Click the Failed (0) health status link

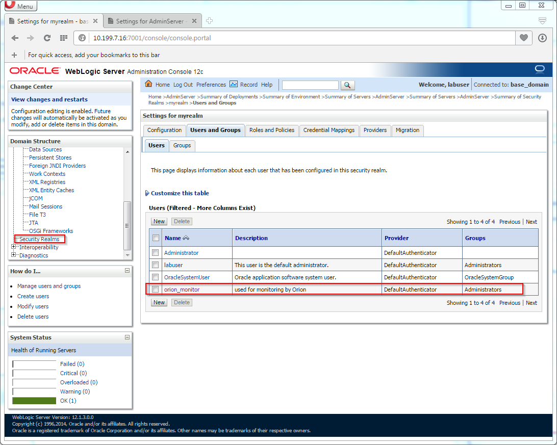pyautogui.click(x=72, y=364)
